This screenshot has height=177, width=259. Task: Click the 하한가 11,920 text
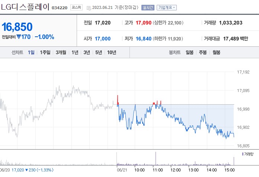(168, 39)
